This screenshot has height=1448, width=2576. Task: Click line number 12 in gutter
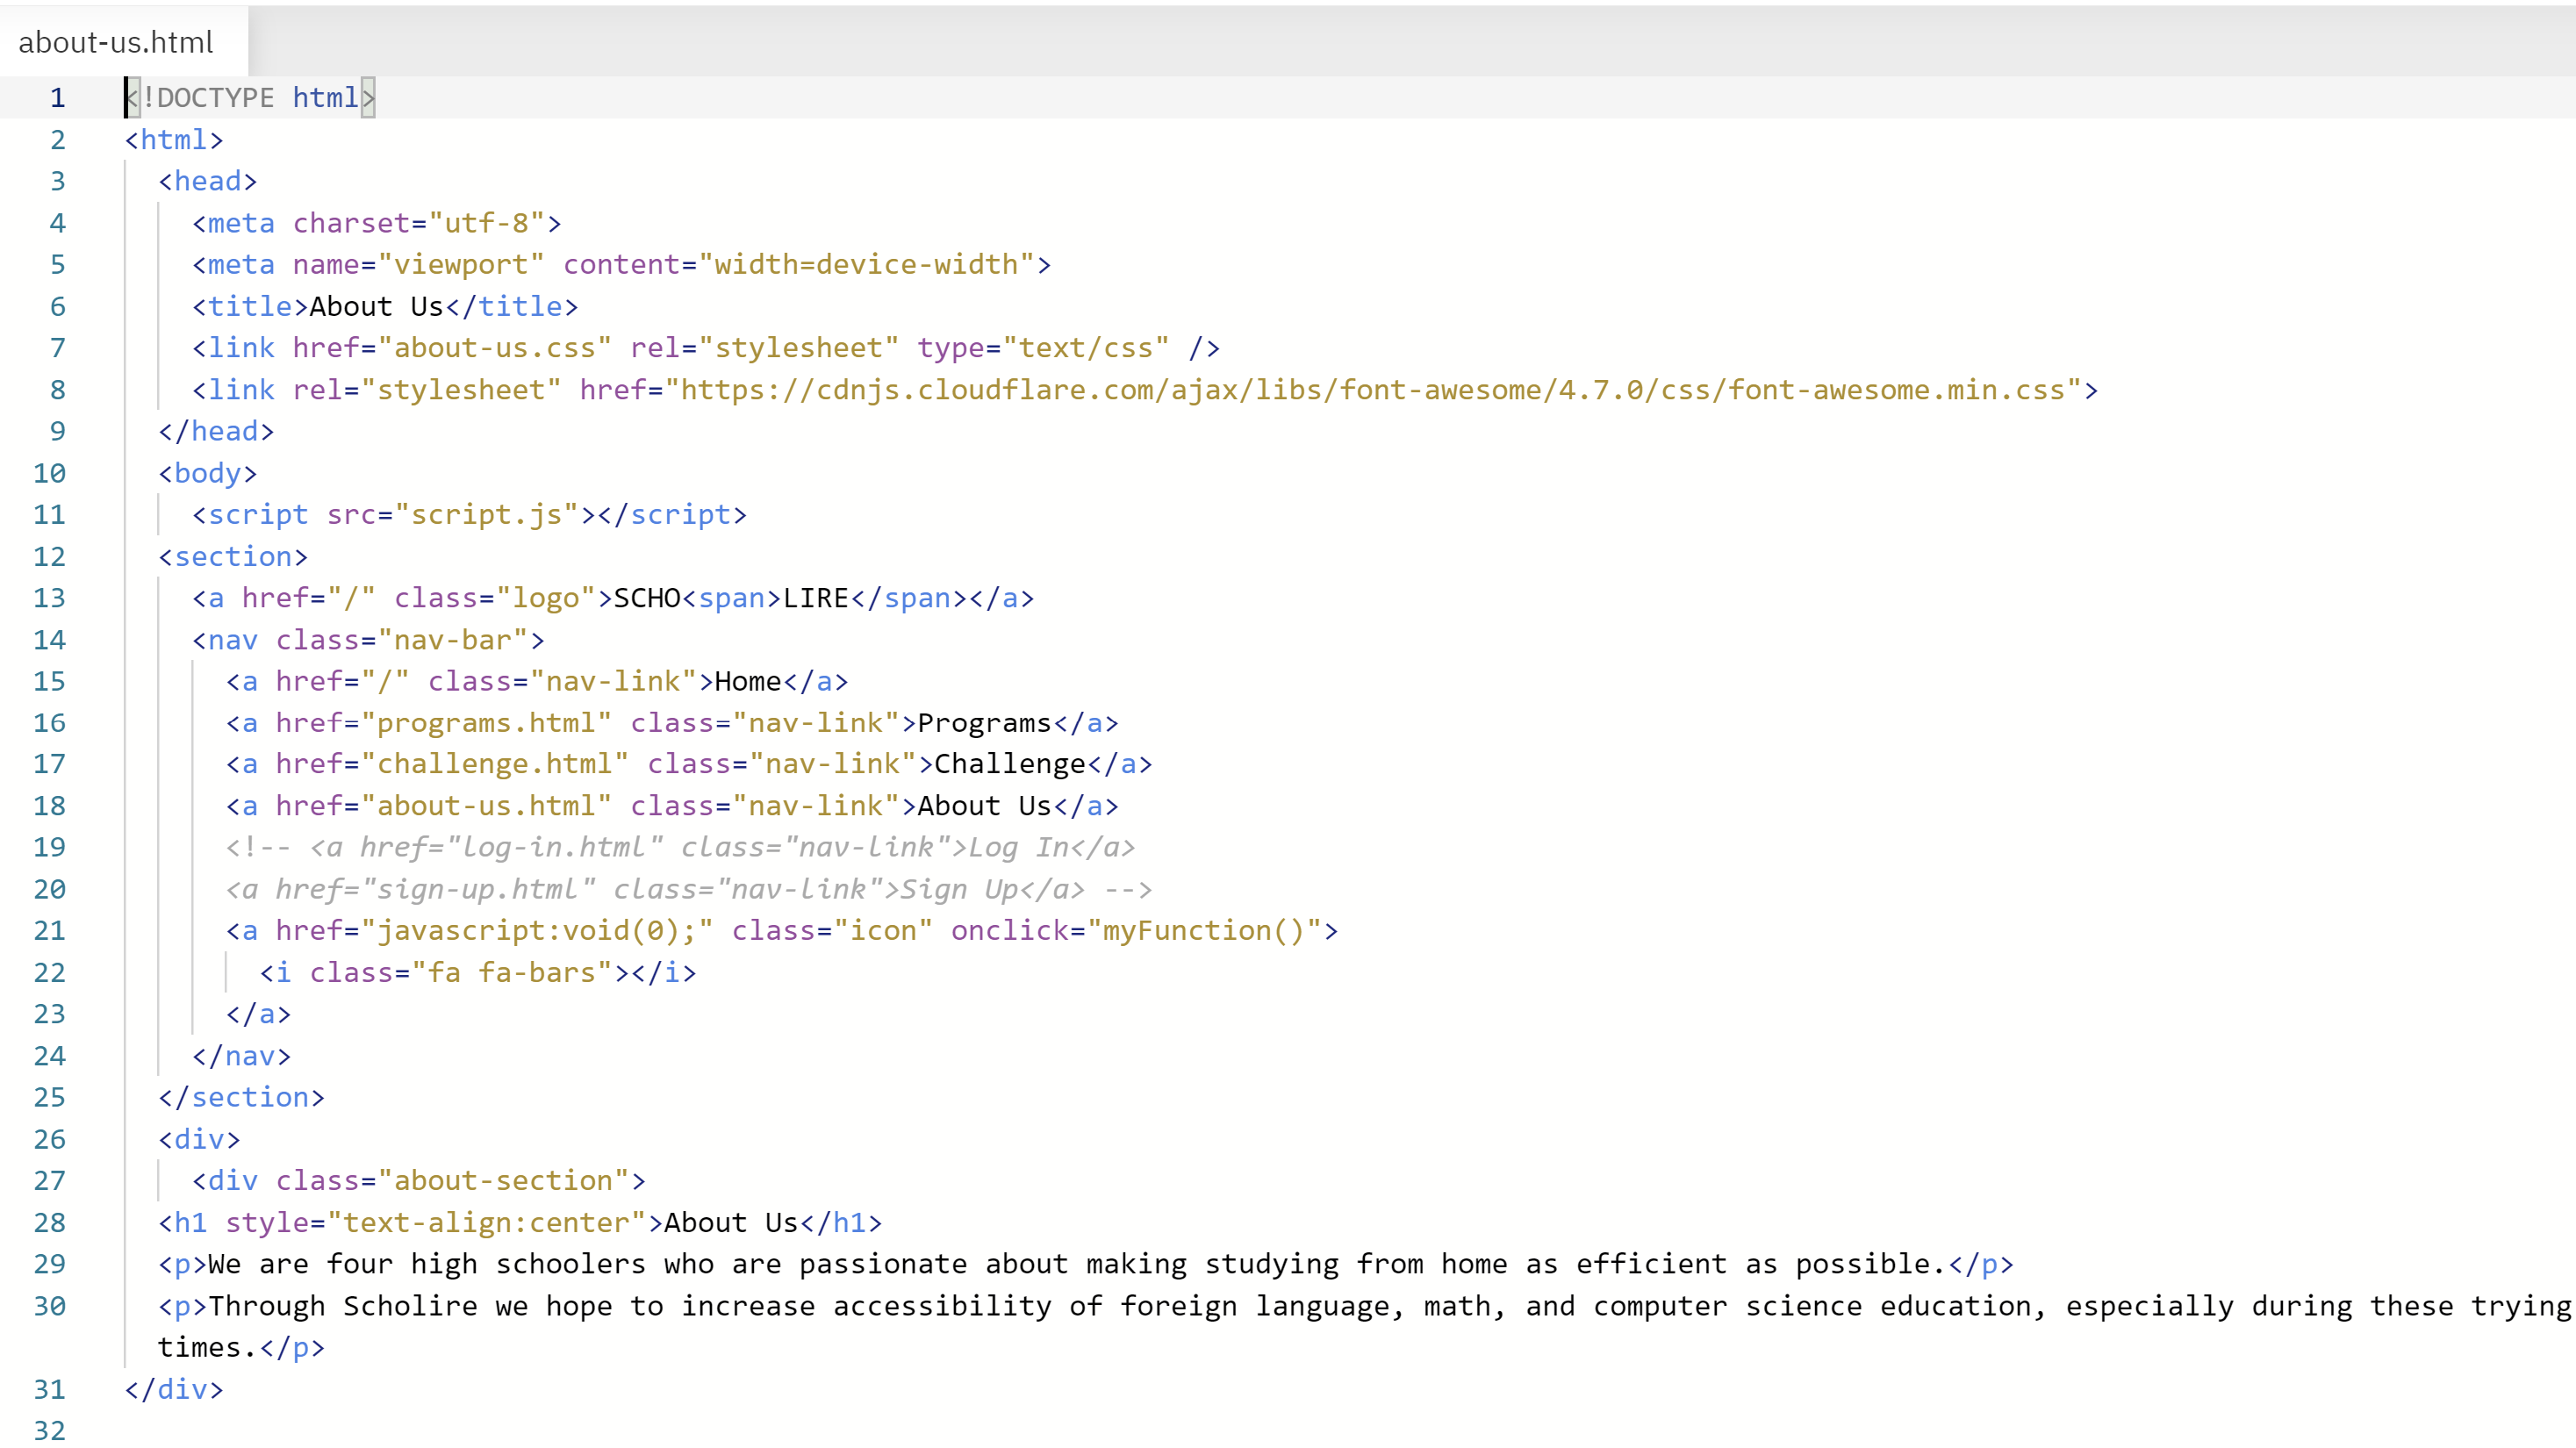(49, 557)
